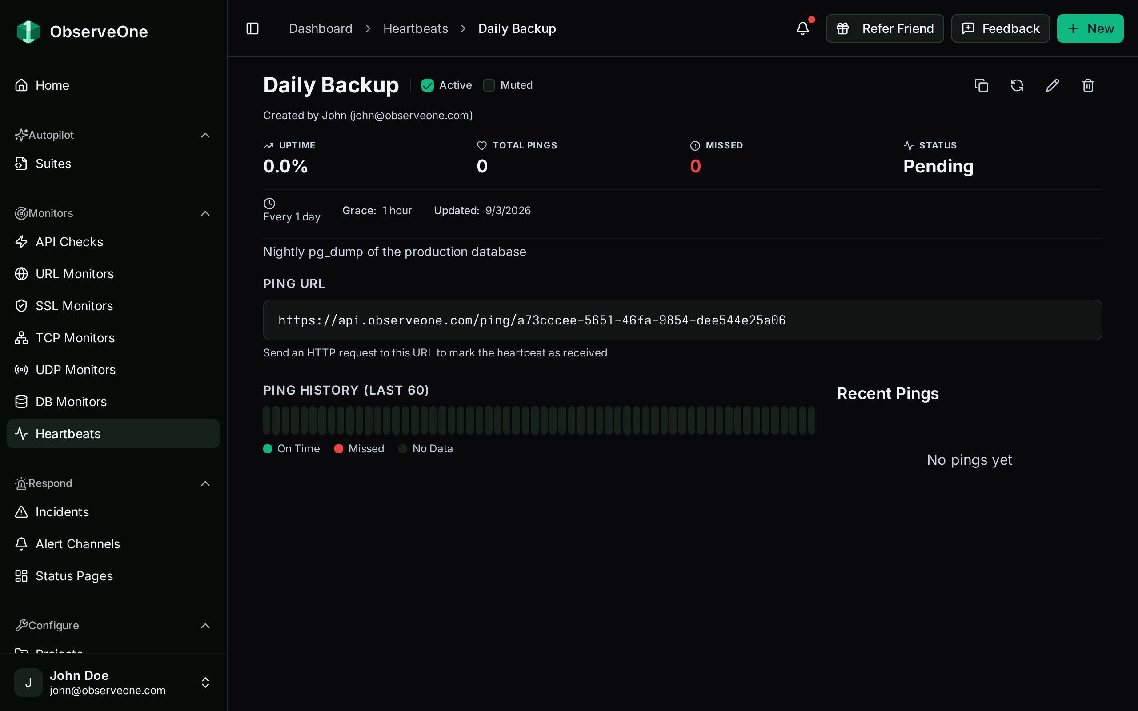Viewport: 1138px width, 711px height.
Task: Click the 'Grace: 1 hour' text
Action: tap(377, 211)
